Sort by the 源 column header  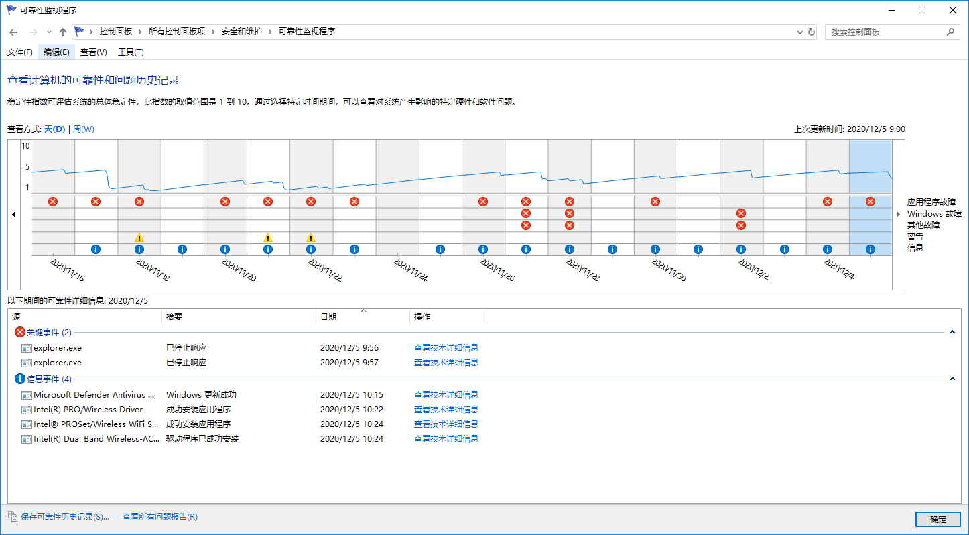tap(86, 317)
